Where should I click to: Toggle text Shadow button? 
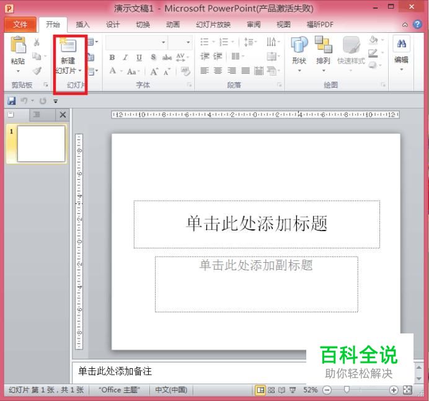tap(153, 57)
